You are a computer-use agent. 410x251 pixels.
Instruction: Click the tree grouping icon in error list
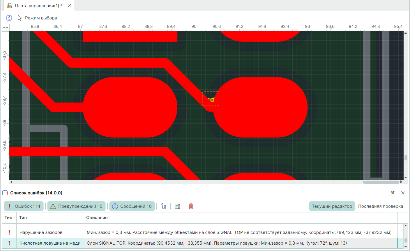(164, 206)
